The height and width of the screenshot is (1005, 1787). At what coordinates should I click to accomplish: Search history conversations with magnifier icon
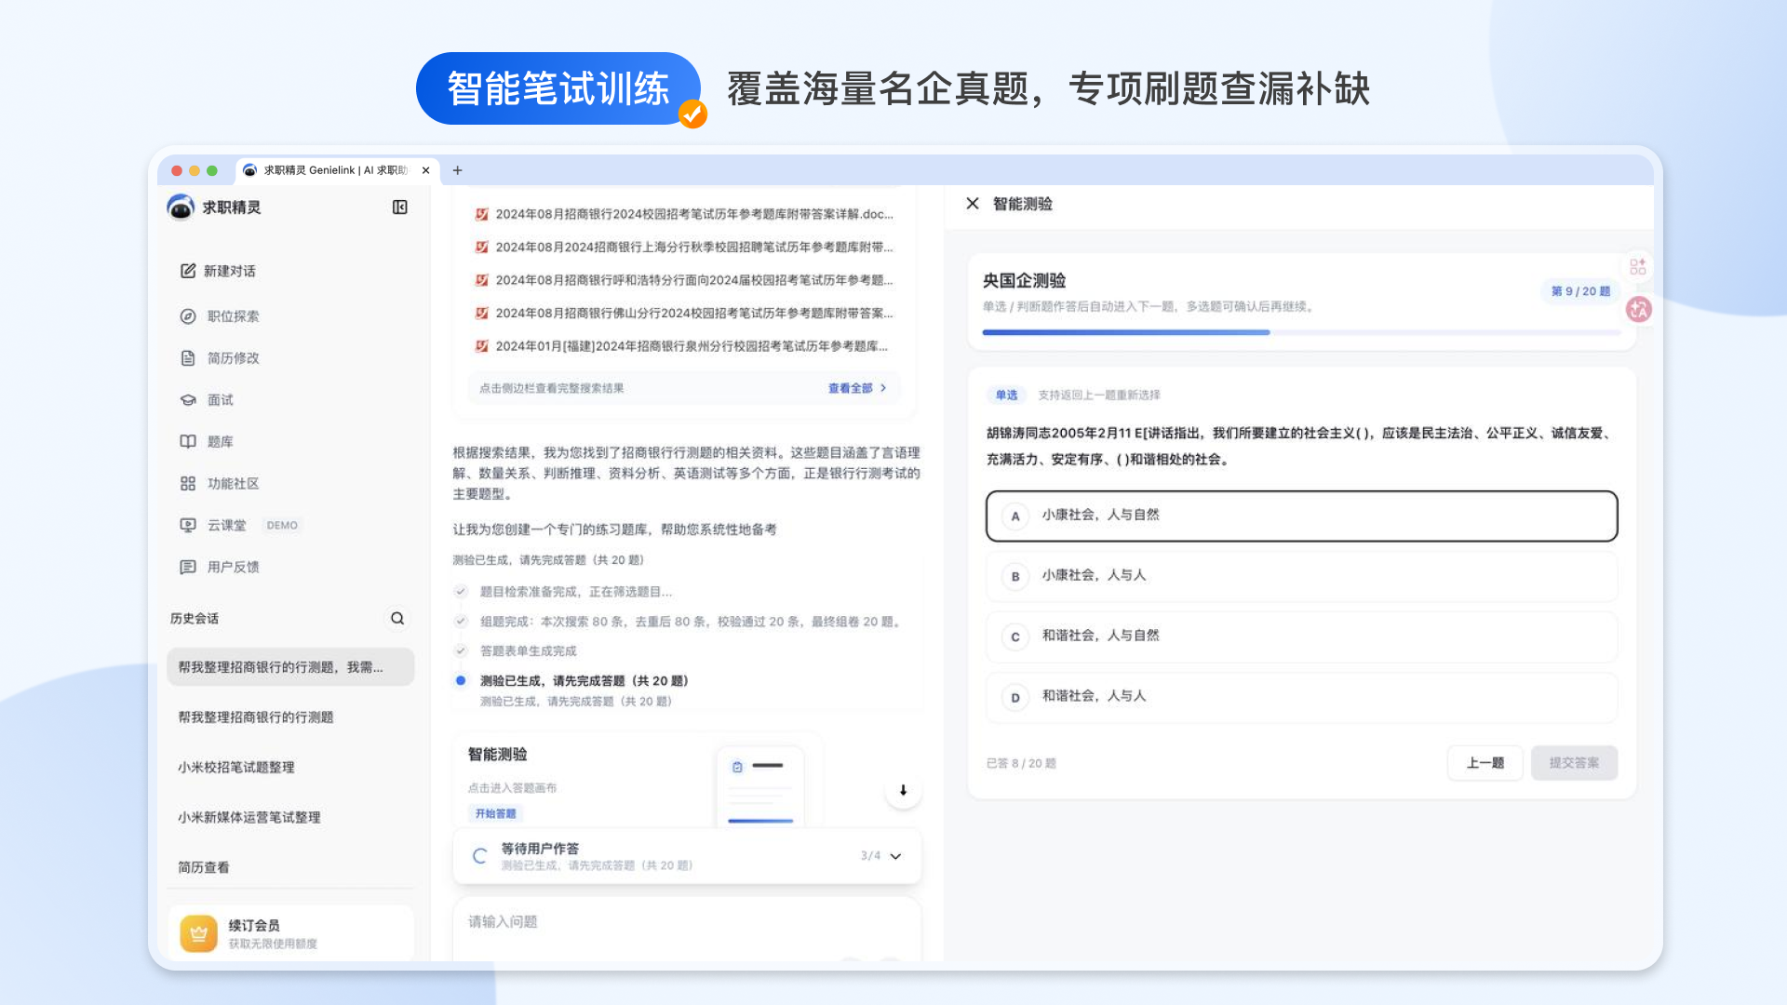click(x=397, y=619)
